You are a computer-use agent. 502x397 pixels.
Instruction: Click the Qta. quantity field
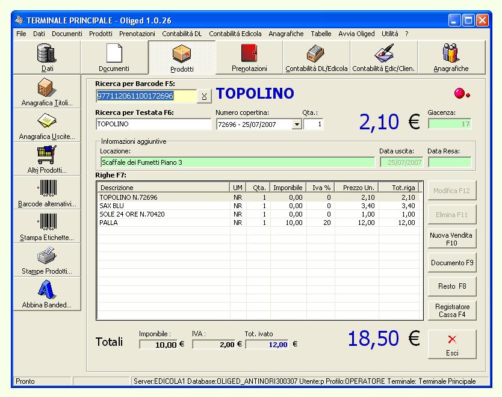(x=314, y=124)
